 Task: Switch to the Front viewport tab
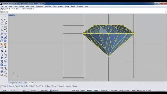(25, 83)
